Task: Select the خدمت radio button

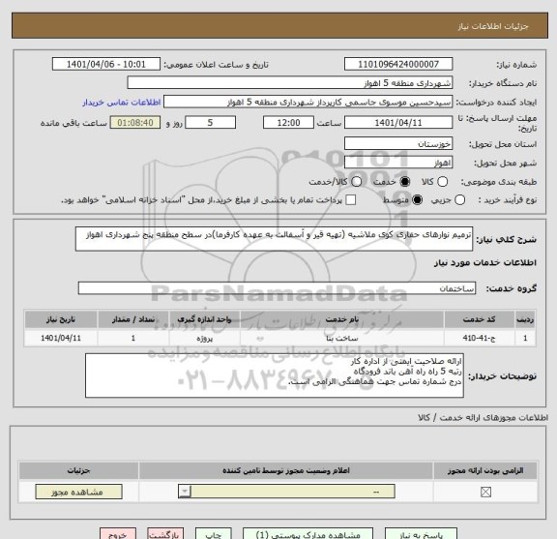Action: [405, 182]
